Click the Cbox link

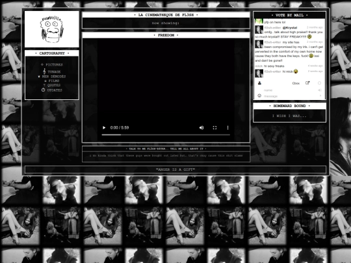[296, 83]
